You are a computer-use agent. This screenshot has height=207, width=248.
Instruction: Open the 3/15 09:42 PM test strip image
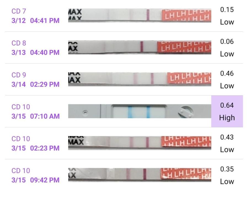(139, 175)
